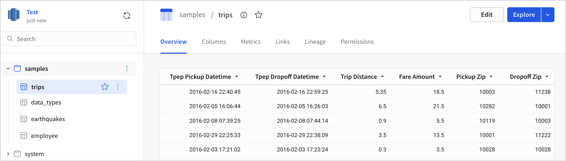Click pickup cell 2016-02-16 22:40:45
Image resolution: width=566 pixels, height=161 pixels.
215,92
